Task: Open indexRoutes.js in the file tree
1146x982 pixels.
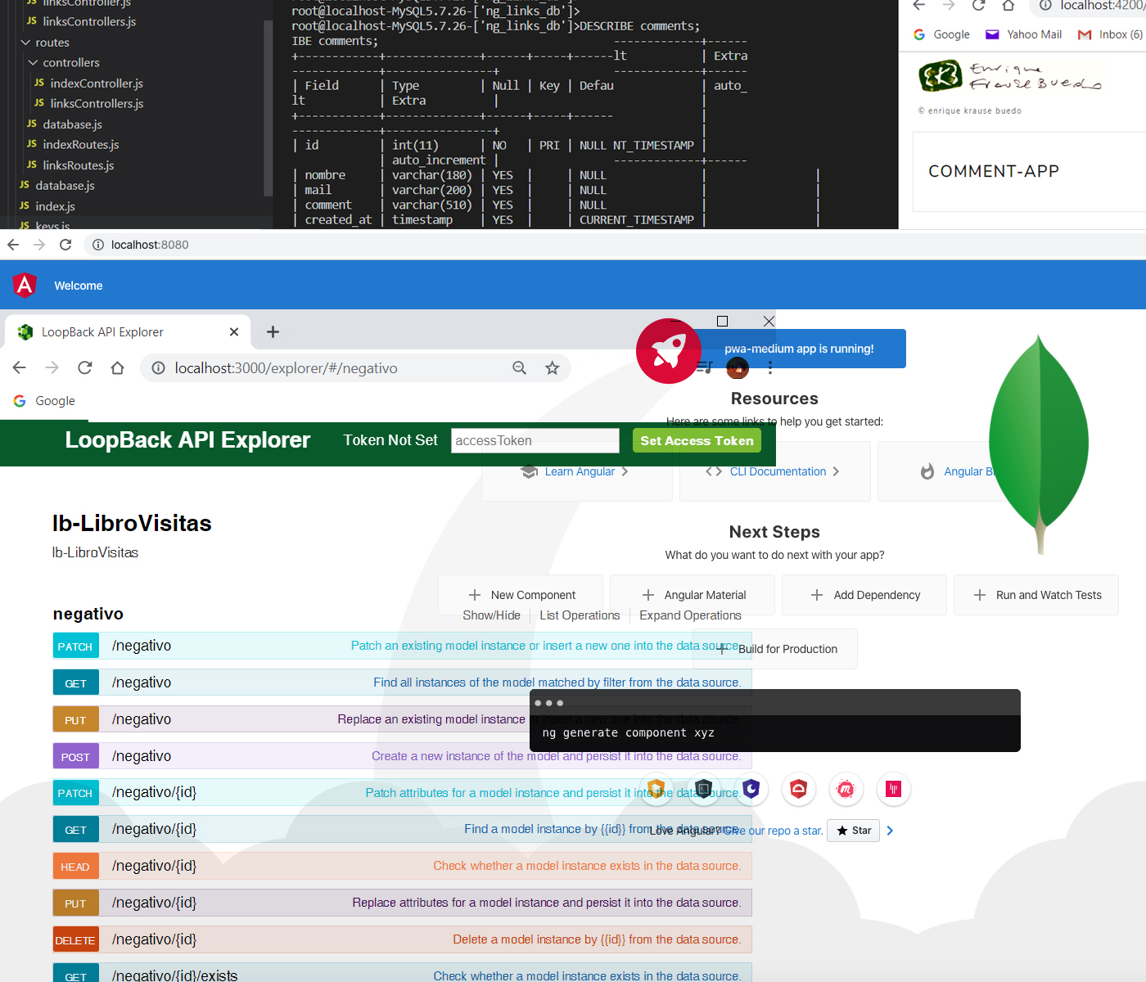Action: (x=80, y=145)
